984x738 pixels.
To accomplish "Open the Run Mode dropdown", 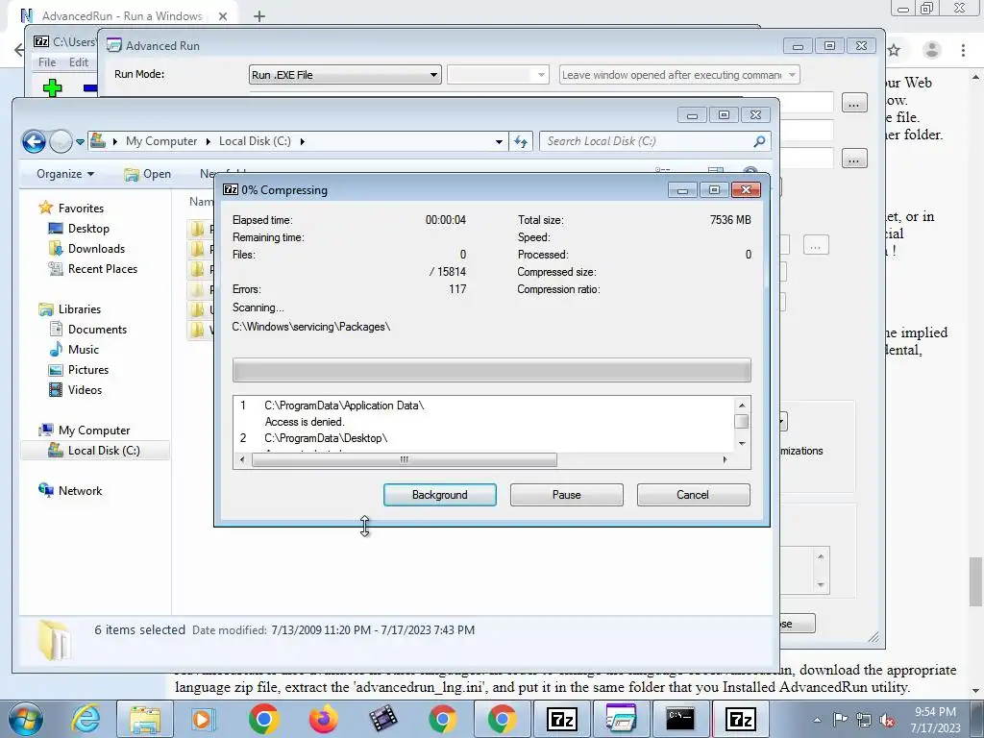I will click(345, 75).
